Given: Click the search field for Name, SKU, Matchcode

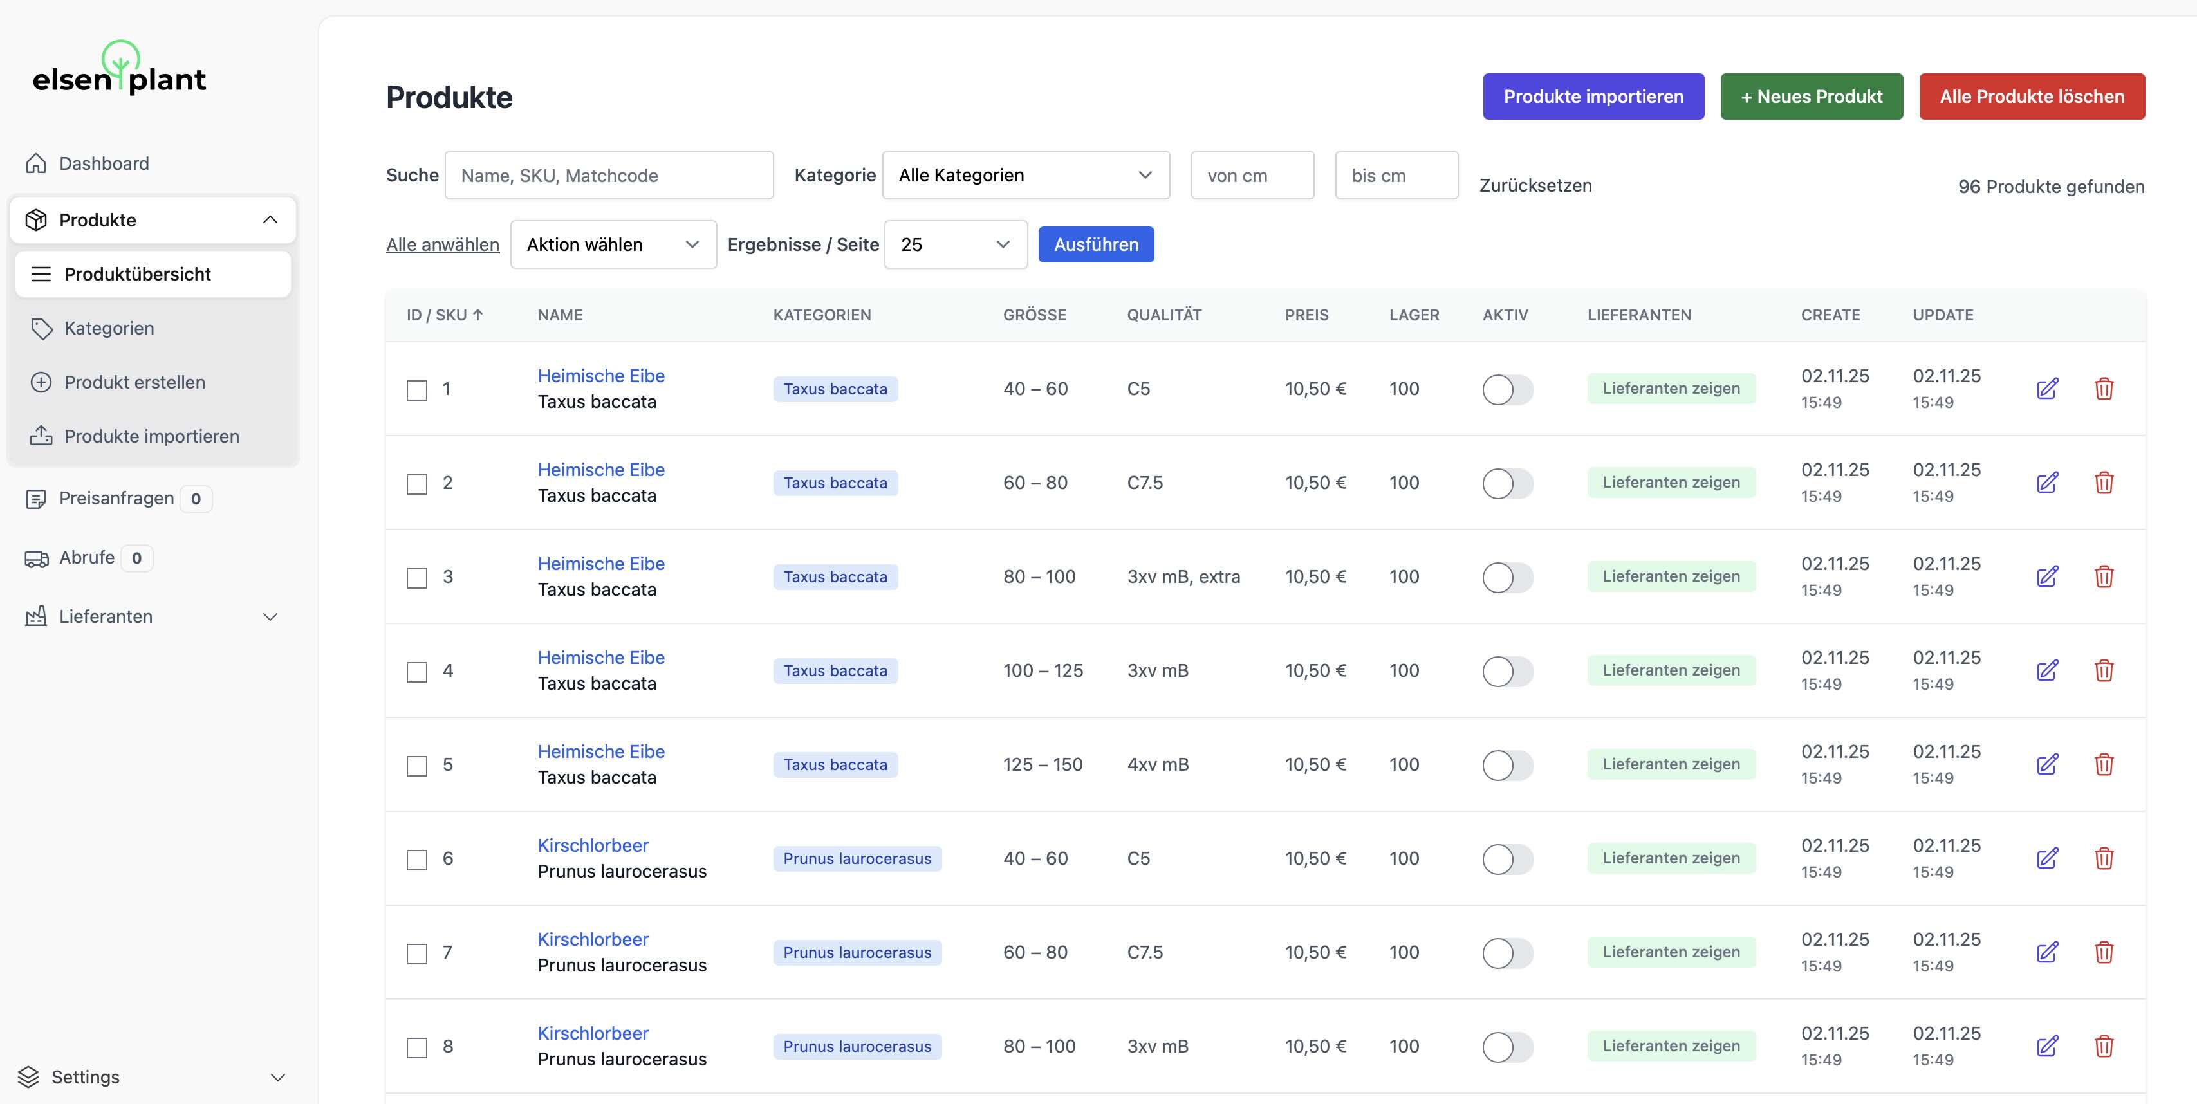Looking at the screenshot, I should [609, 175].
